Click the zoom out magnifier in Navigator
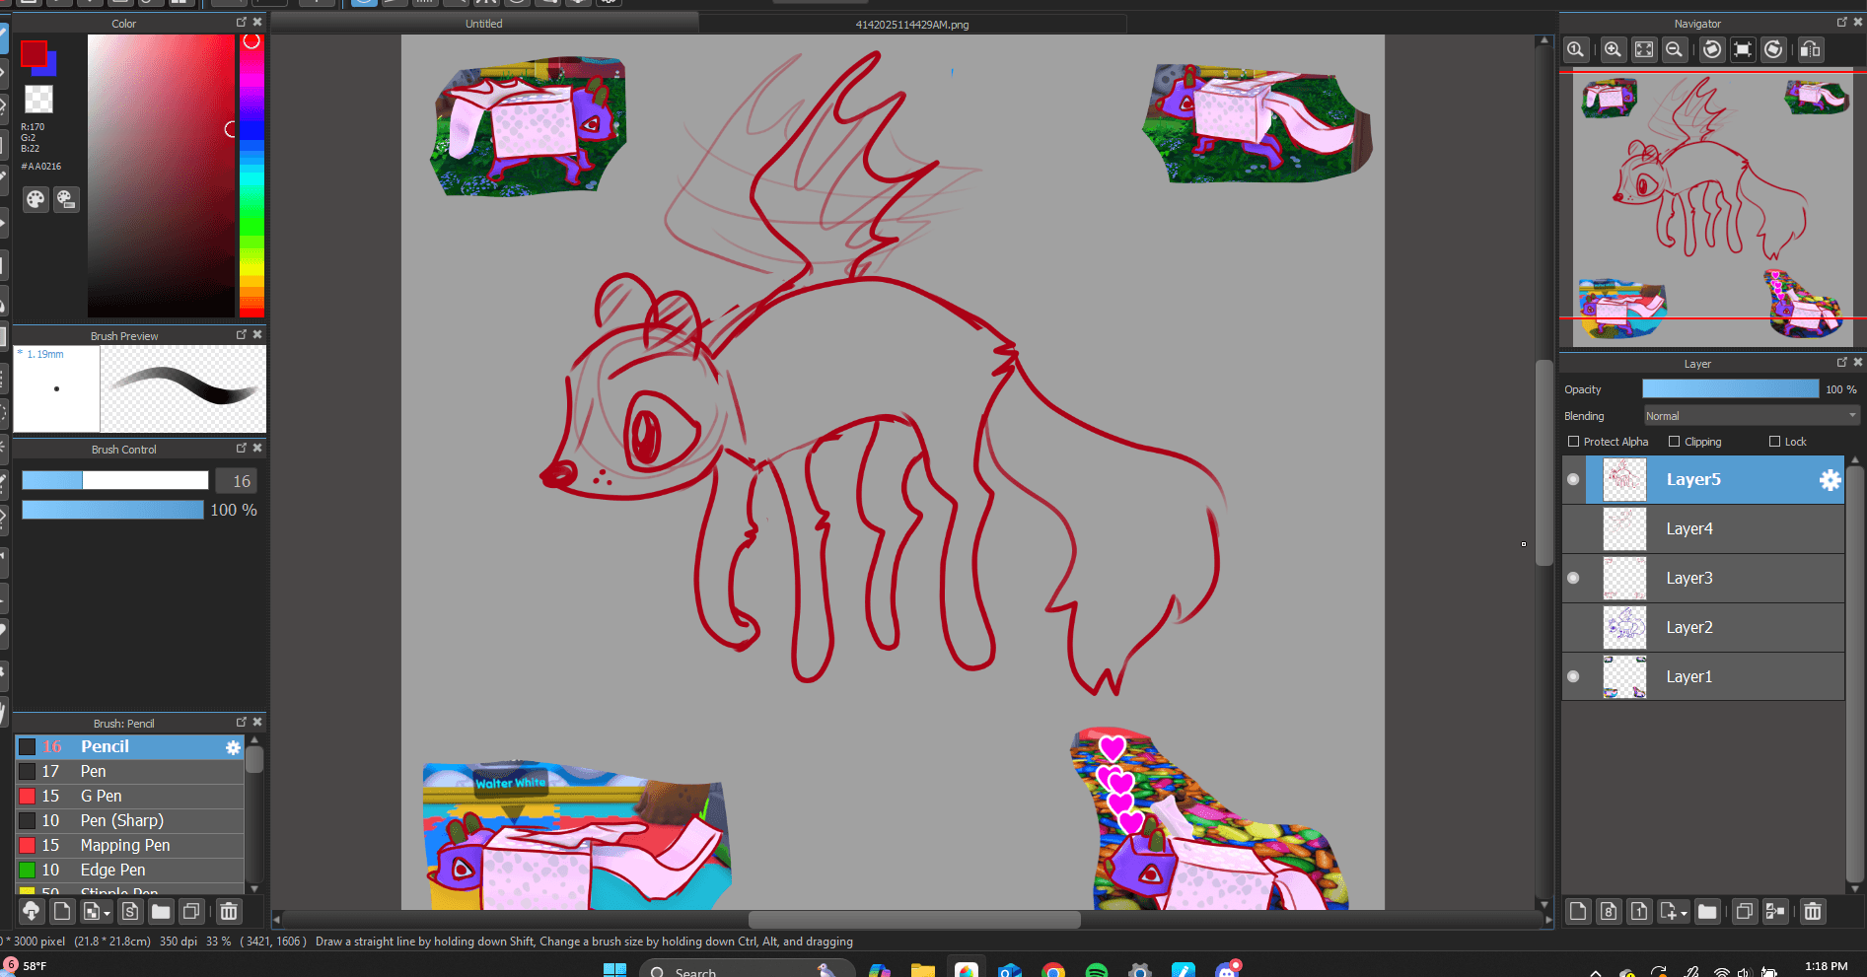The height and width of the screenshot is (977, 1867). pyautogui.click(x=1674, y=50)
